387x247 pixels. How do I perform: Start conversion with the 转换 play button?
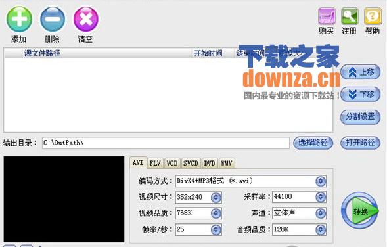click(360, 211)
